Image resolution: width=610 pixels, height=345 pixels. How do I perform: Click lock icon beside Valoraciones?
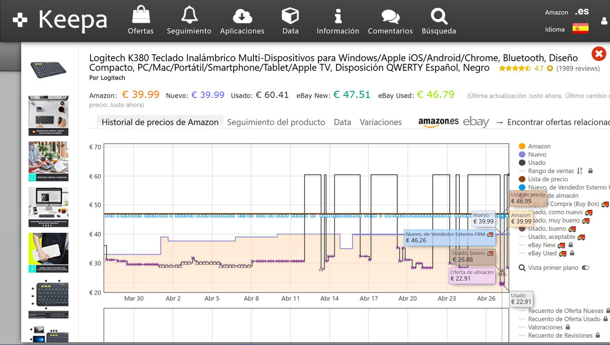tap(568, 327)
